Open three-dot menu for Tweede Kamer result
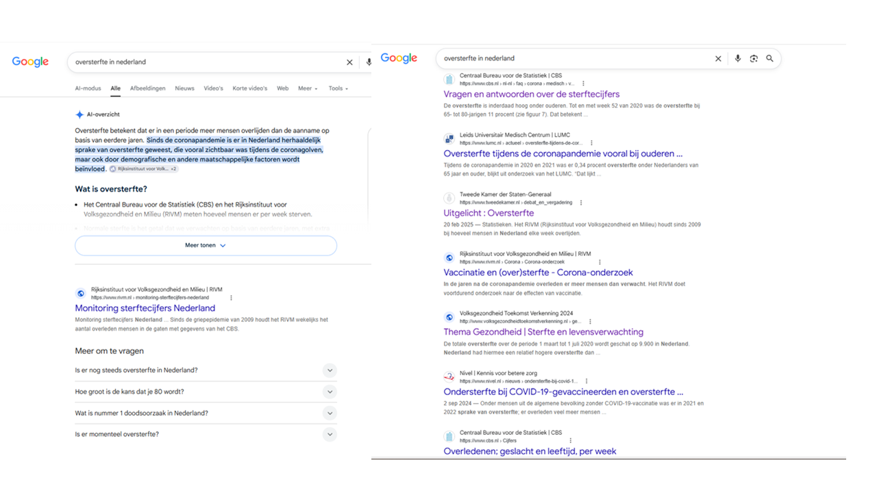Screen dimensions: 877x493 [x=581, y=203]
